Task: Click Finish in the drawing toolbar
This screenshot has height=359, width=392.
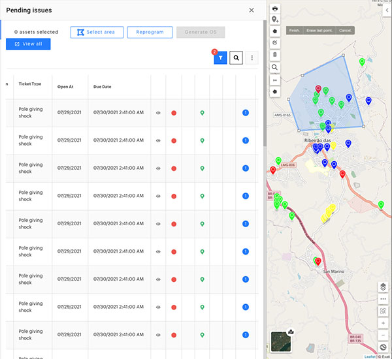Action: [294, 31]
